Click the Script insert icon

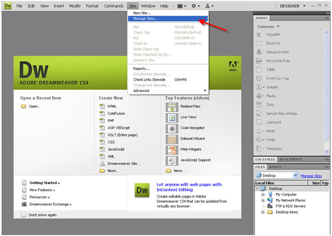point(259,140)
